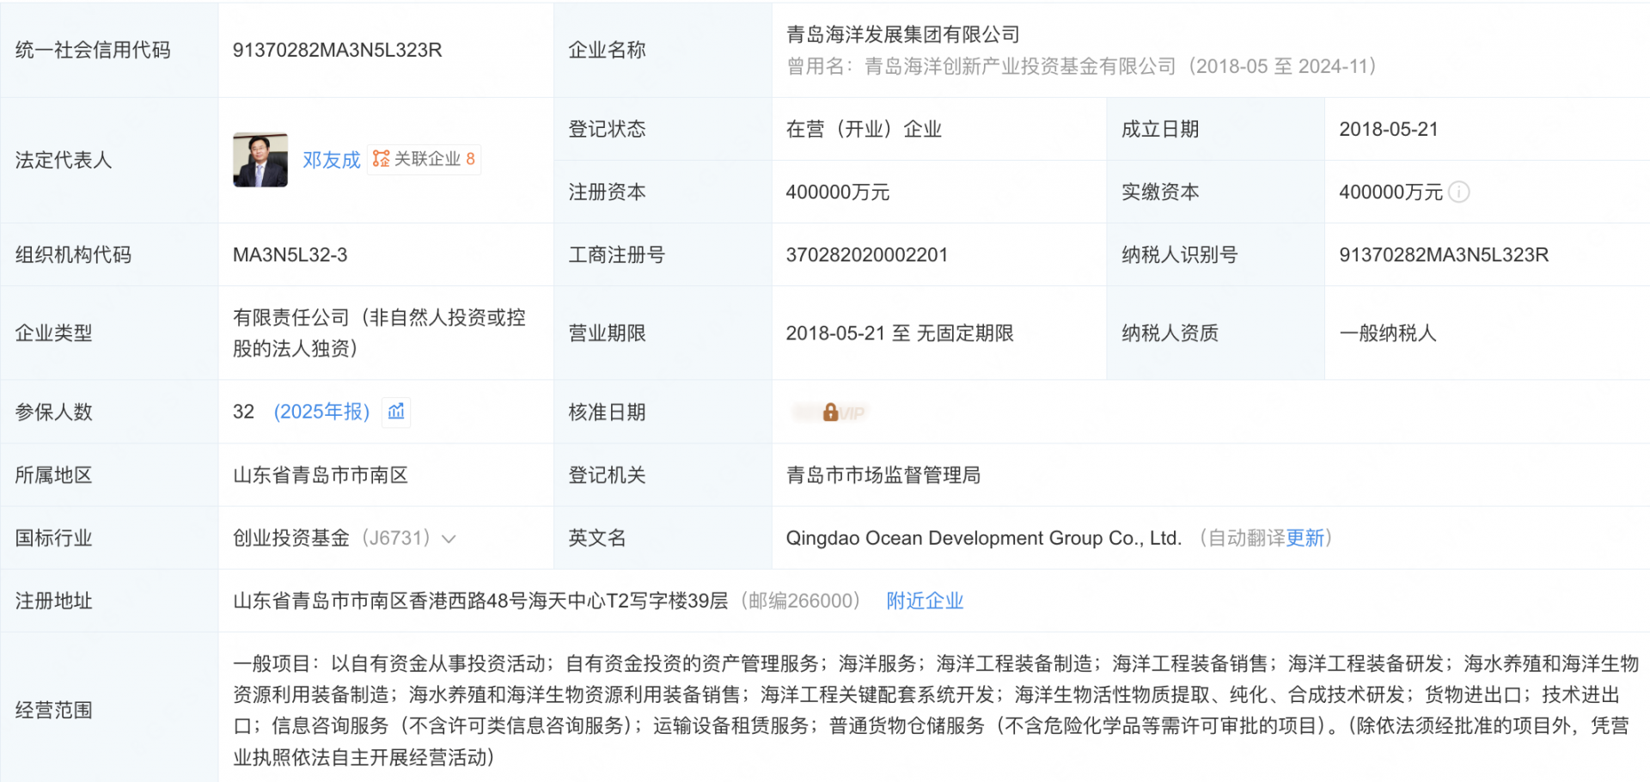The image size is (1650, 782).
Task: Select region 山东省青岛市市南区
Action: [x=321, y=475]
